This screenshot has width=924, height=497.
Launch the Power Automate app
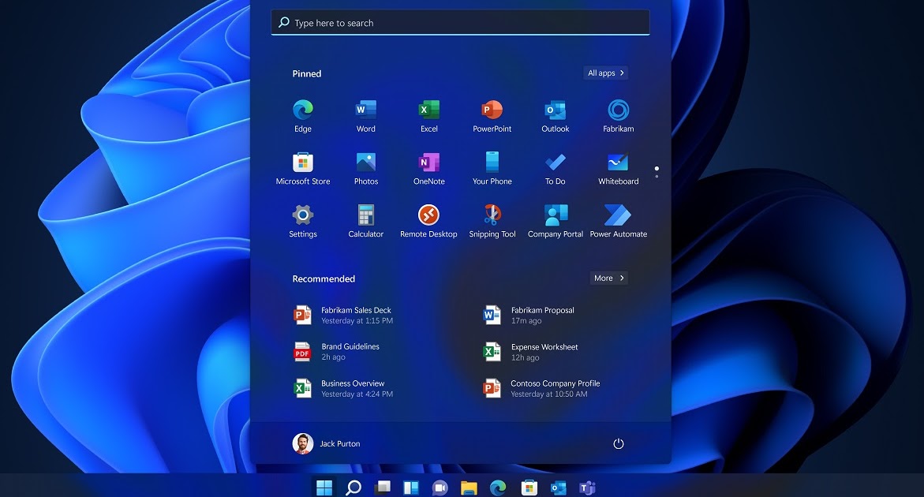(618, 222)
